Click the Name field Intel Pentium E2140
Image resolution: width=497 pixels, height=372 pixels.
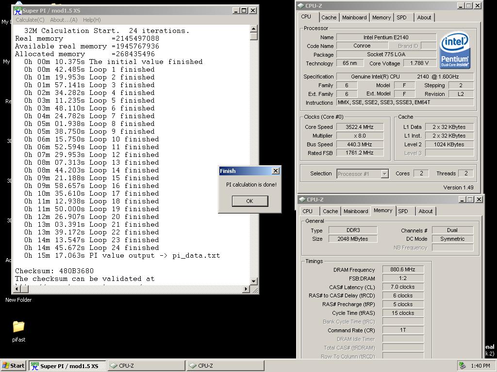[386, 37]
